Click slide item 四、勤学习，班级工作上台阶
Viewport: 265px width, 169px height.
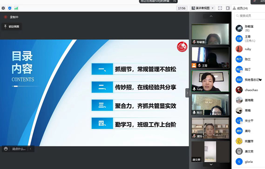pos(134,124)
